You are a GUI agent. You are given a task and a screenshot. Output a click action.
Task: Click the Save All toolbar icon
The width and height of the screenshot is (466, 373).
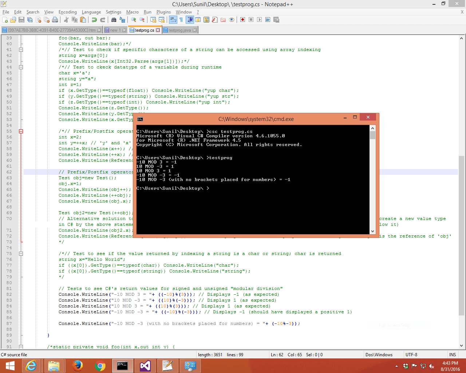tap(29, 20)
